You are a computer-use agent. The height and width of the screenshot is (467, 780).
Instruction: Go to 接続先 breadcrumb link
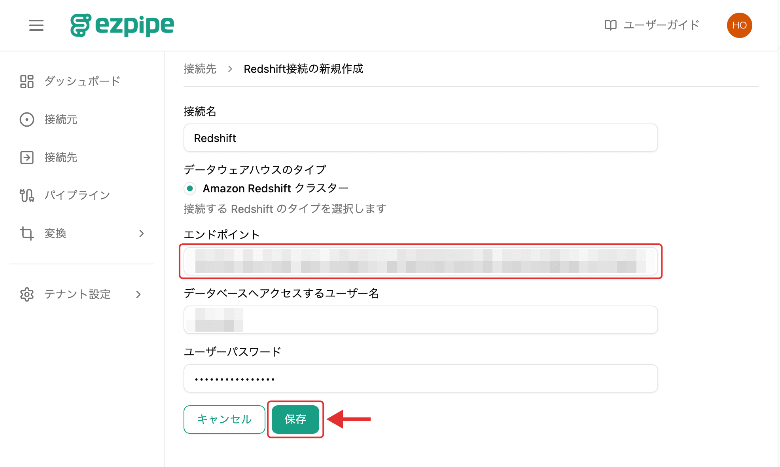pyautogui.click(x=200, y=69)
